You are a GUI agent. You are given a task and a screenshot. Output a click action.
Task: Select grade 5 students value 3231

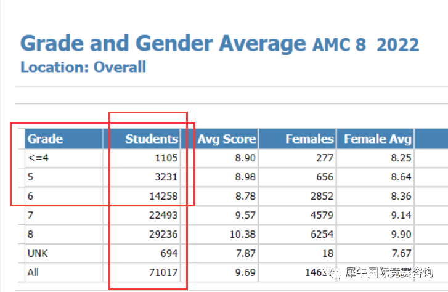166,177
